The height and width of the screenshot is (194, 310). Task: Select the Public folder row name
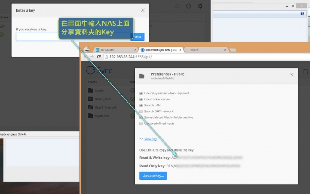point(99,91)
